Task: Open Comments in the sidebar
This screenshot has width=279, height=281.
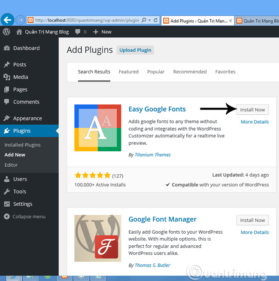Action: 26,102
